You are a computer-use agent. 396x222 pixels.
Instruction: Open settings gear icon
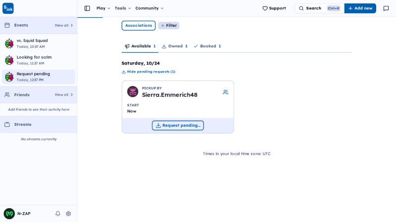[x=68, y=214]
